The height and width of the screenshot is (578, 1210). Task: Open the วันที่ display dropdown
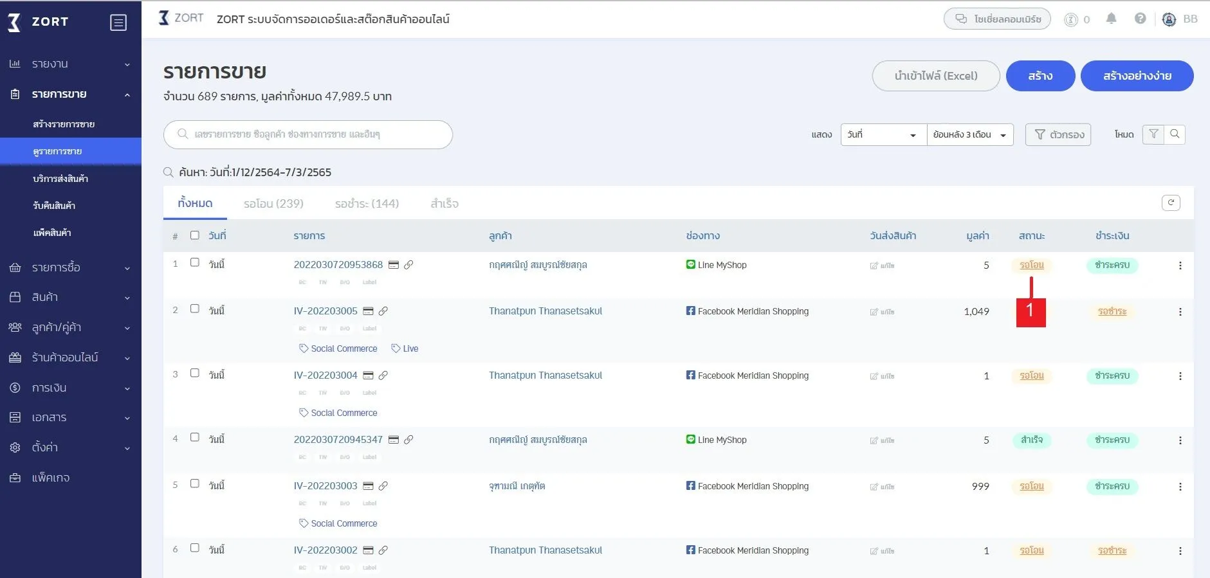click(883, 134)
